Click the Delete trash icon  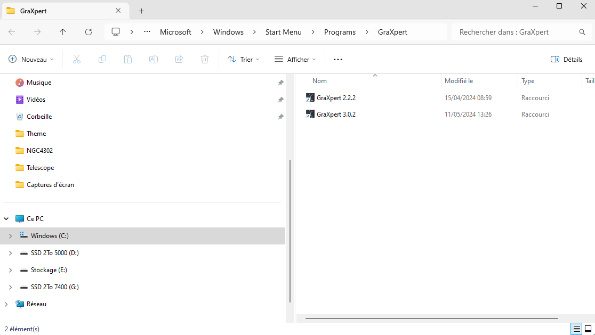pyautogui.click(x=205, y=59)
